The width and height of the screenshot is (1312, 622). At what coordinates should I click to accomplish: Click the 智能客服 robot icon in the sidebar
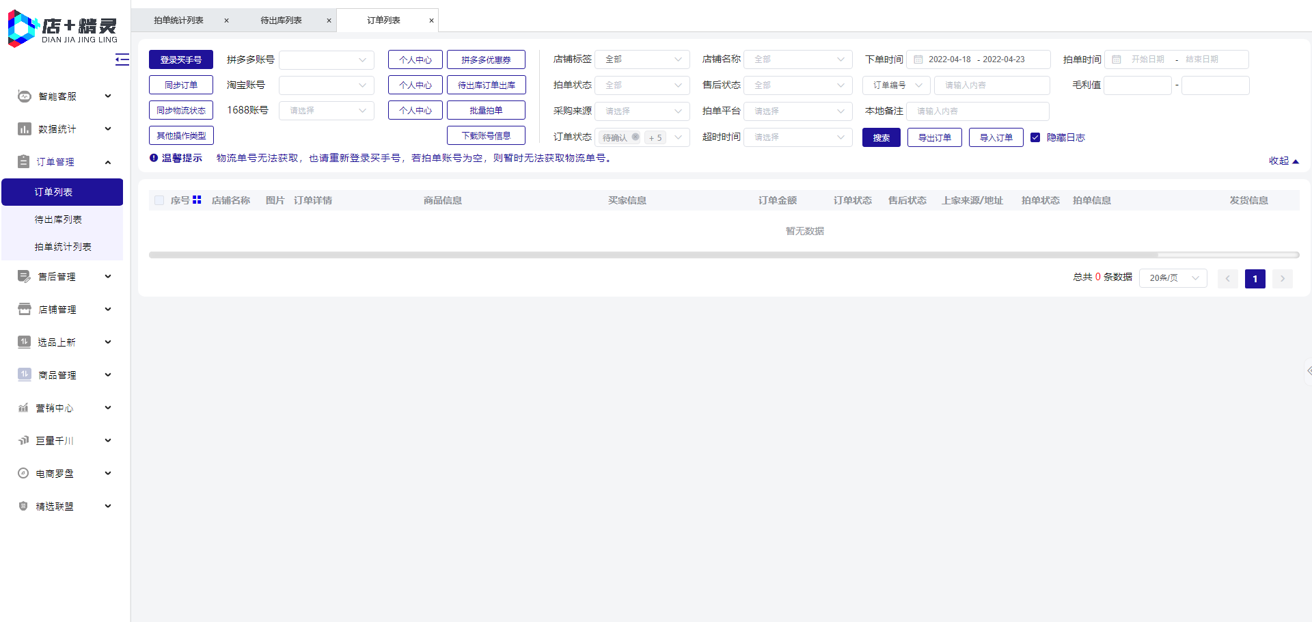point(25,96)
